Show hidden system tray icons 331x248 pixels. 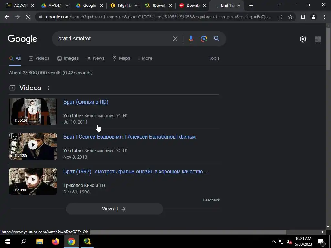273,242
